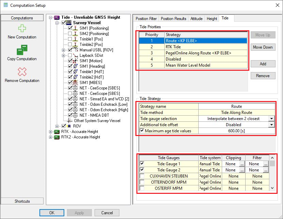Open the Additional tide offset dropdown
This screenshot has height=219, width=283.
(271, 125)
